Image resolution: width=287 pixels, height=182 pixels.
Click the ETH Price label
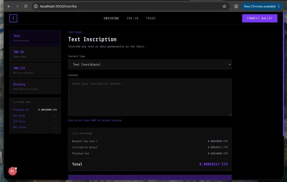pyautogui.click(x=19, y=122)
